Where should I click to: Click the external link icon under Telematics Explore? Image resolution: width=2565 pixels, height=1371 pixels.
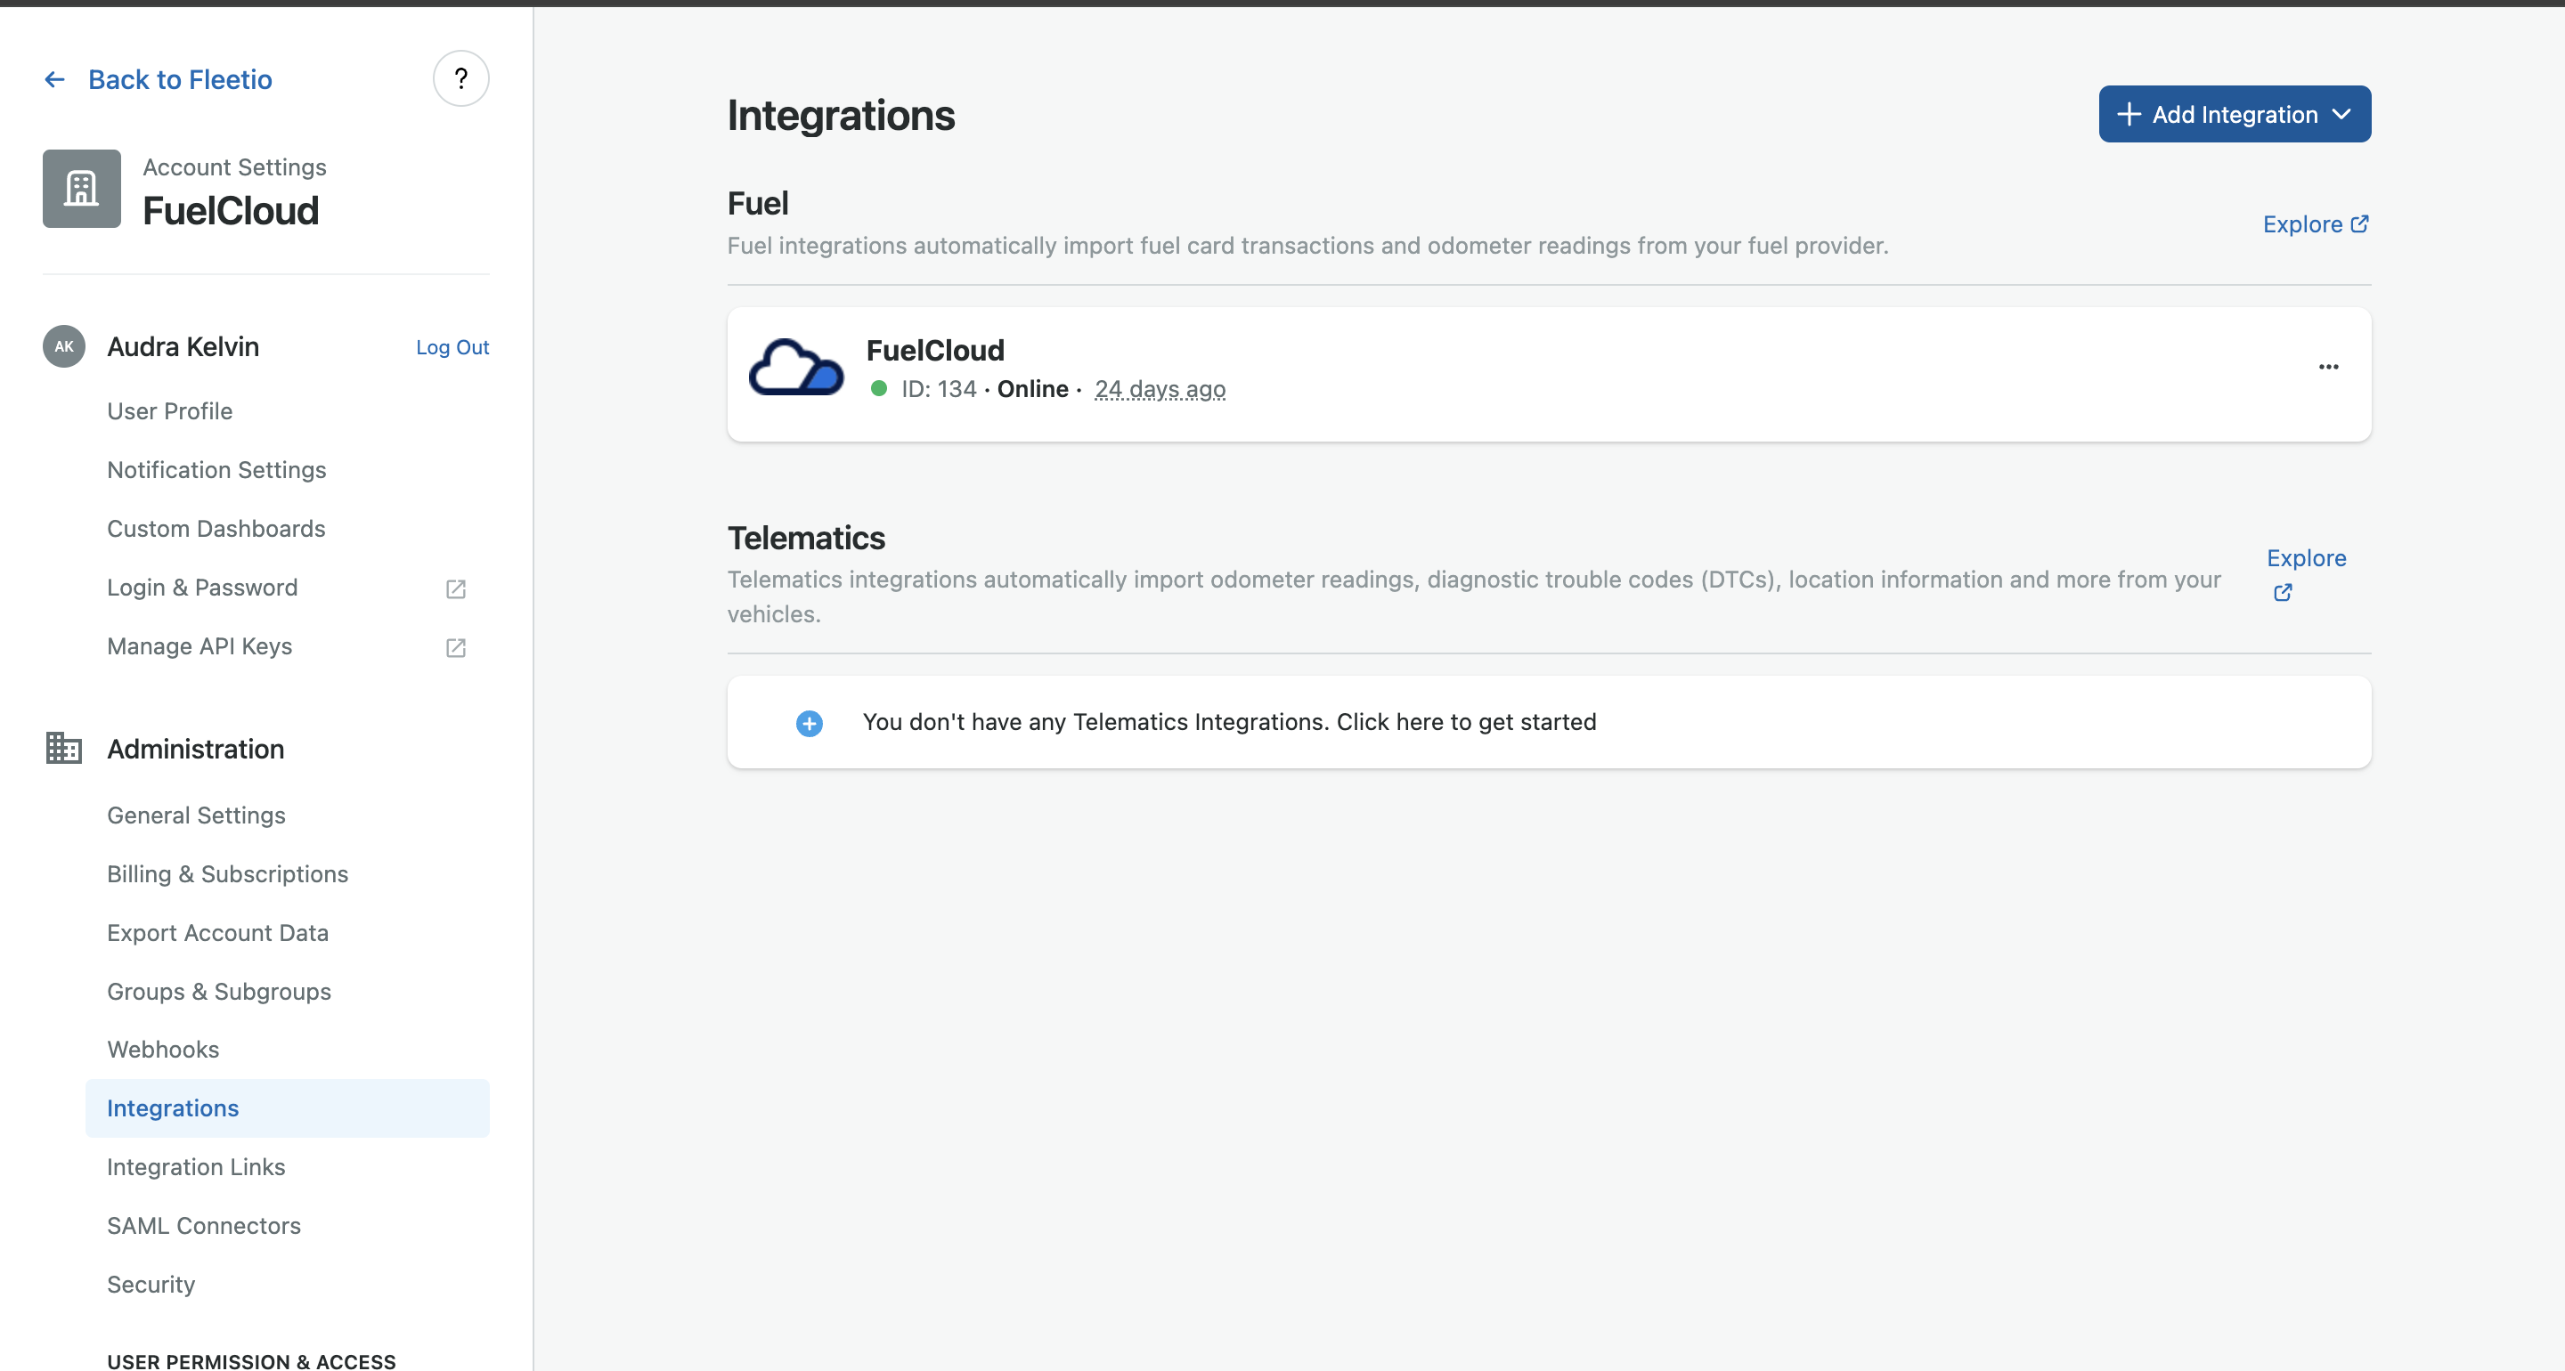pos(2282,592)
